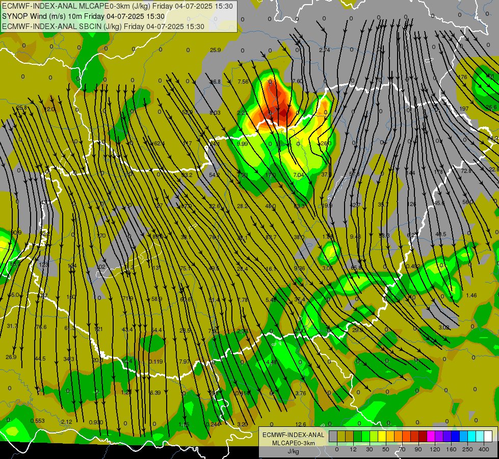Click the map value 26.9
Image resolution: width=499 pixels, height=459 pixels.
tap(11, 357)
